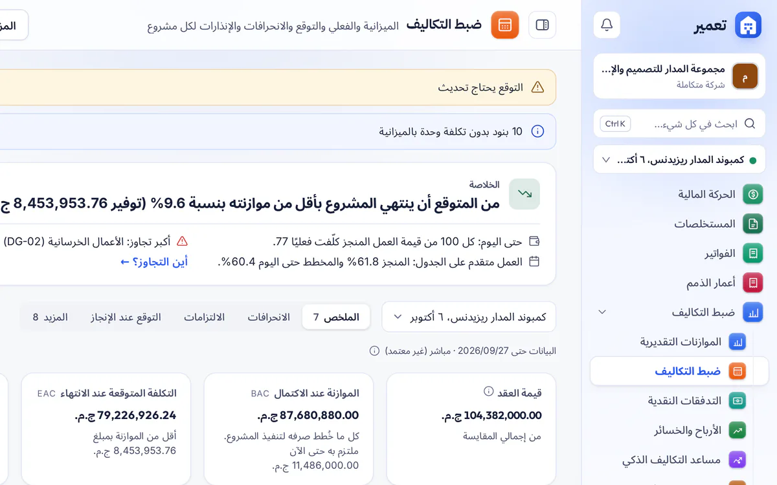Open التدفقات النقدية cash icon
Screen dimensions: 777x485
738,401
